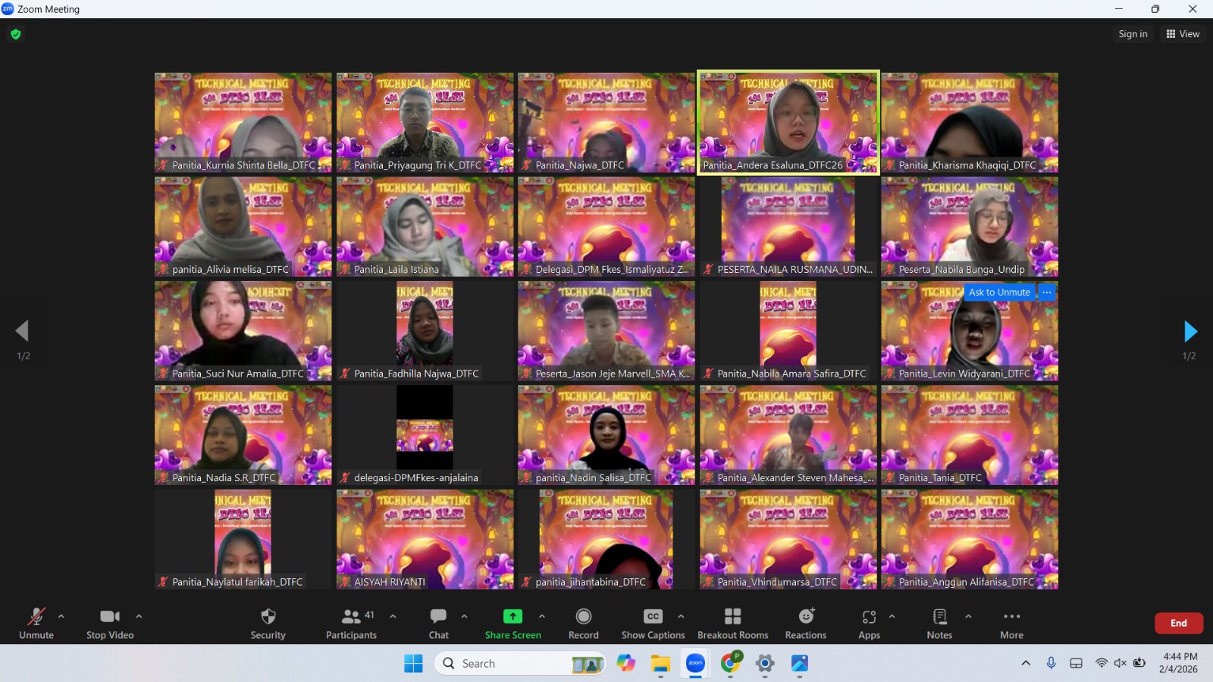Open the Participants panel
This screenshot has height=682, width=1213.
[x=351, y=617]
